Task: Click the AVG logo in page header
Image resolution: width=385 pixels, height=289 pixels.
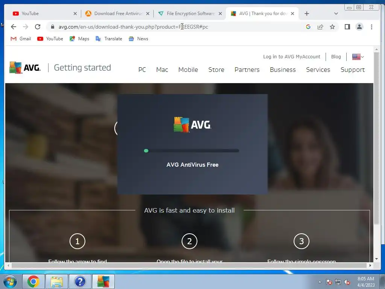Action: [x=25, y=68]
